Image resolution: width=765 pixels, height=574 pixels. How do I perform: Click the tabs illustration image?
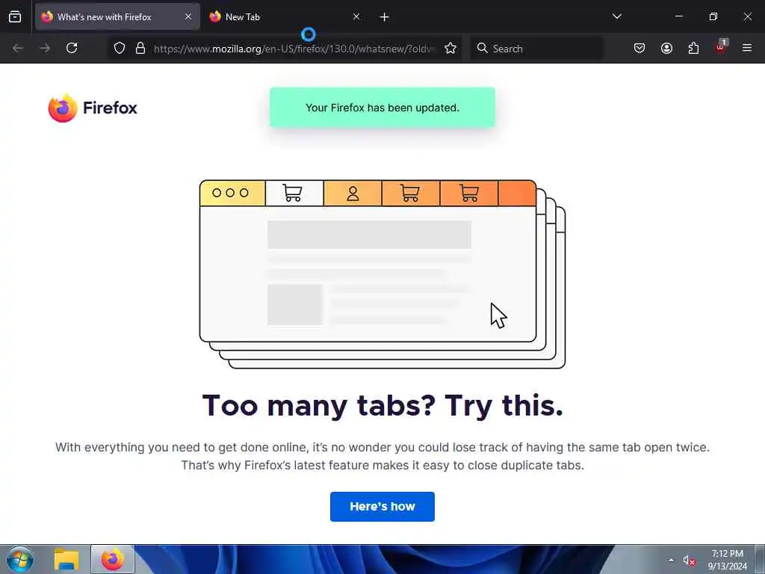coord(382,274)
